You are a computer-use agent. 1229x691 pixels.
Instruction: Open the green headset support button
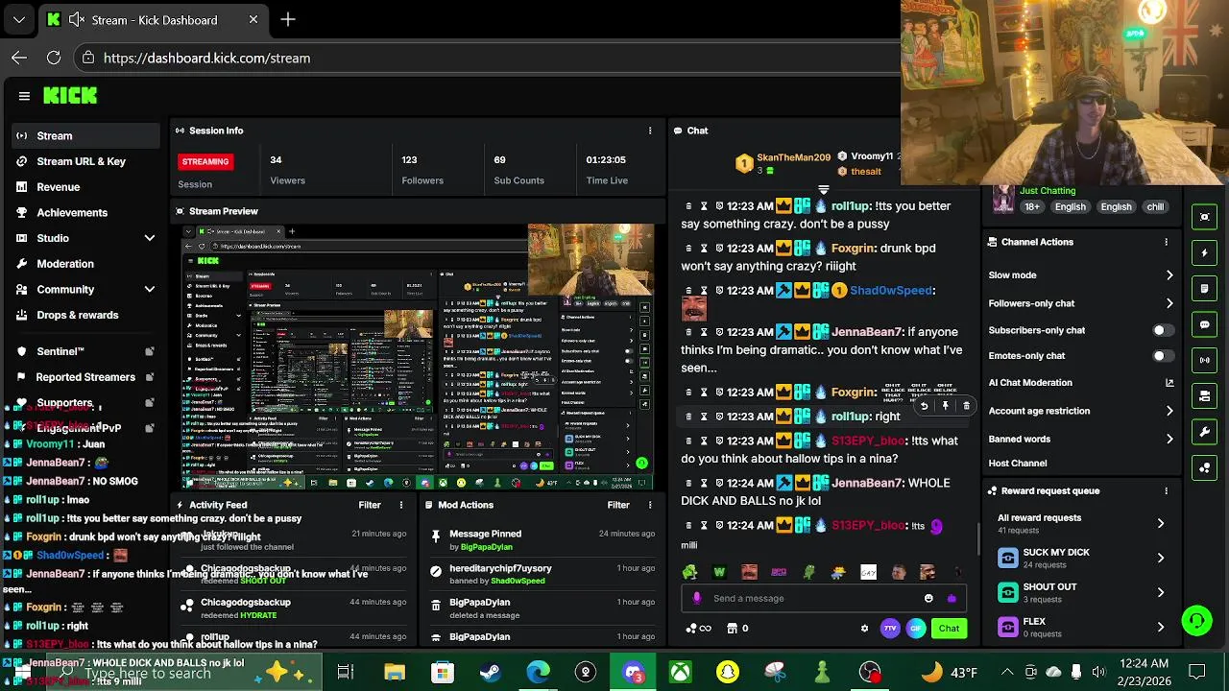tap(1196, 621)
